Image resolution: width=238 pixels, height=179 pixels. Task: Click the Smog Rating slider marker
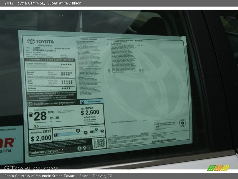pos(96,129)
